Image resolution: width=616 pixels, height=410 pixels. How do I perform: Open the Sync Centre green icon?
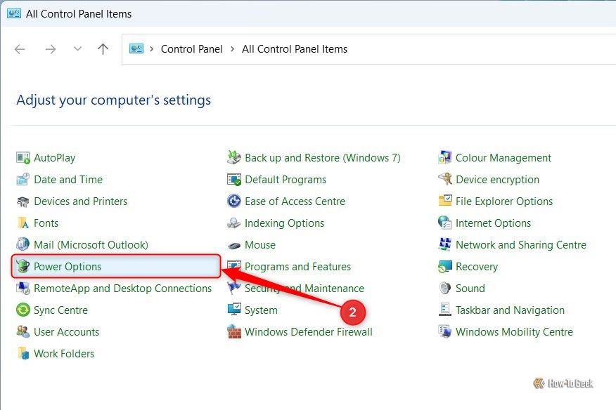23,310
